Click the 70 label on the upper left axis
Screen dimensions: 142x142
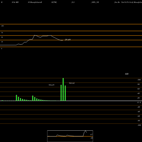(x=2, y=33)
